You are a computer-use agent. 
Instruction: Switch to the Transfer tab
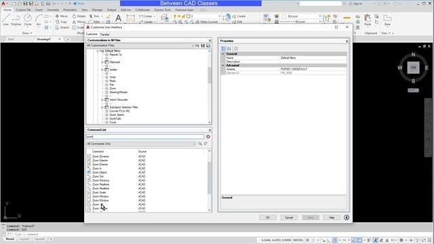click(x=104, y=35)
